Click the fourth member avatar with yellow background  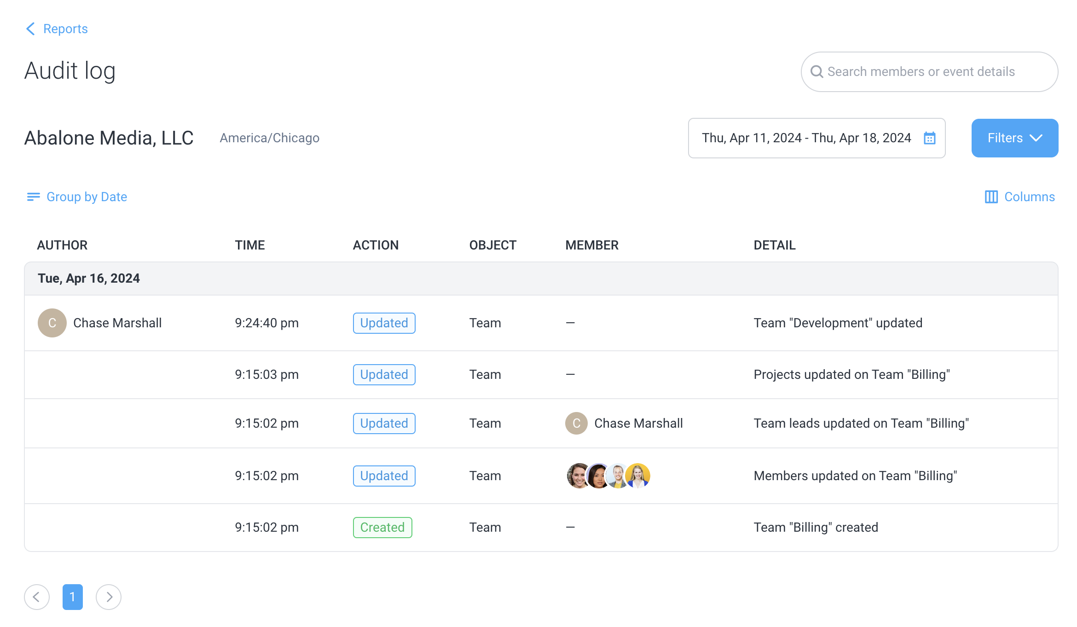(638, 476)
